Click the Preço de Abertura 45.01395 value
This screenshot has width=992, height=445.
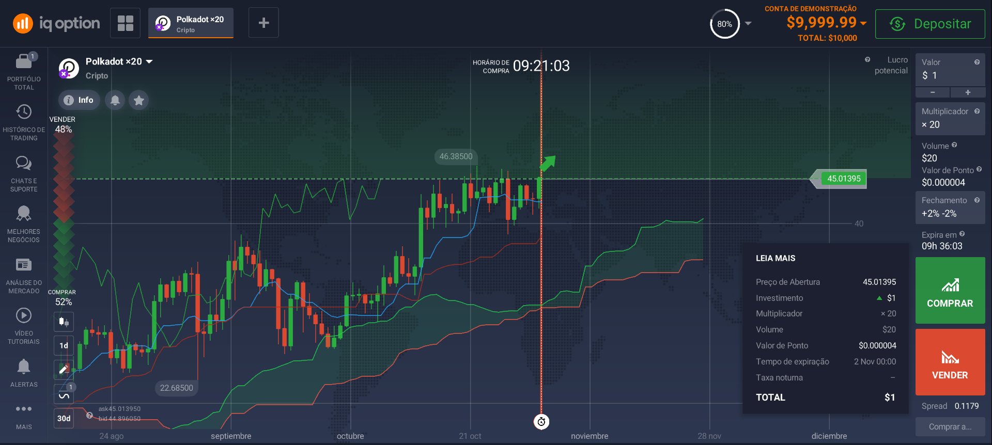pos(879,282)
